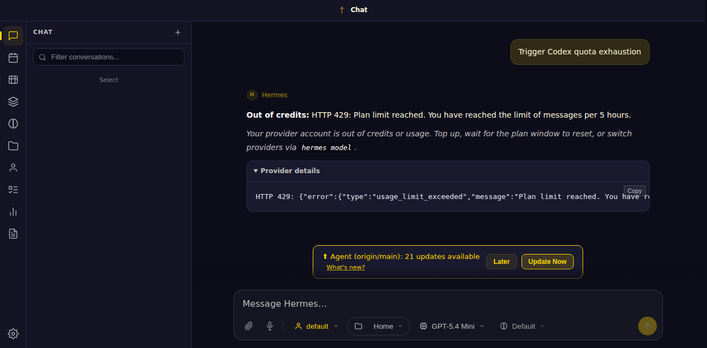Activate the microphone voice input
The image size is (707, 348).
[x=270, y=326]
